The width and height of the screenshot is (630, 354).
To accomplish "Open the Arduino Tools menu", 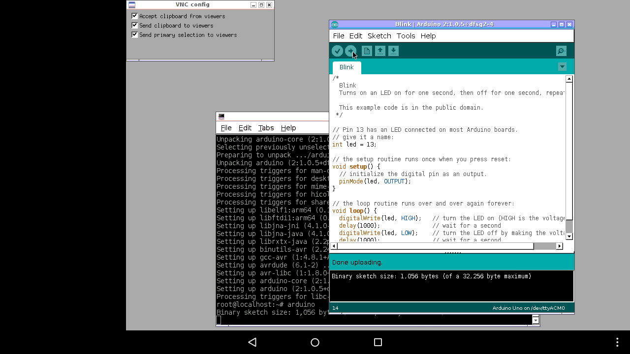I will pos(406,36).
